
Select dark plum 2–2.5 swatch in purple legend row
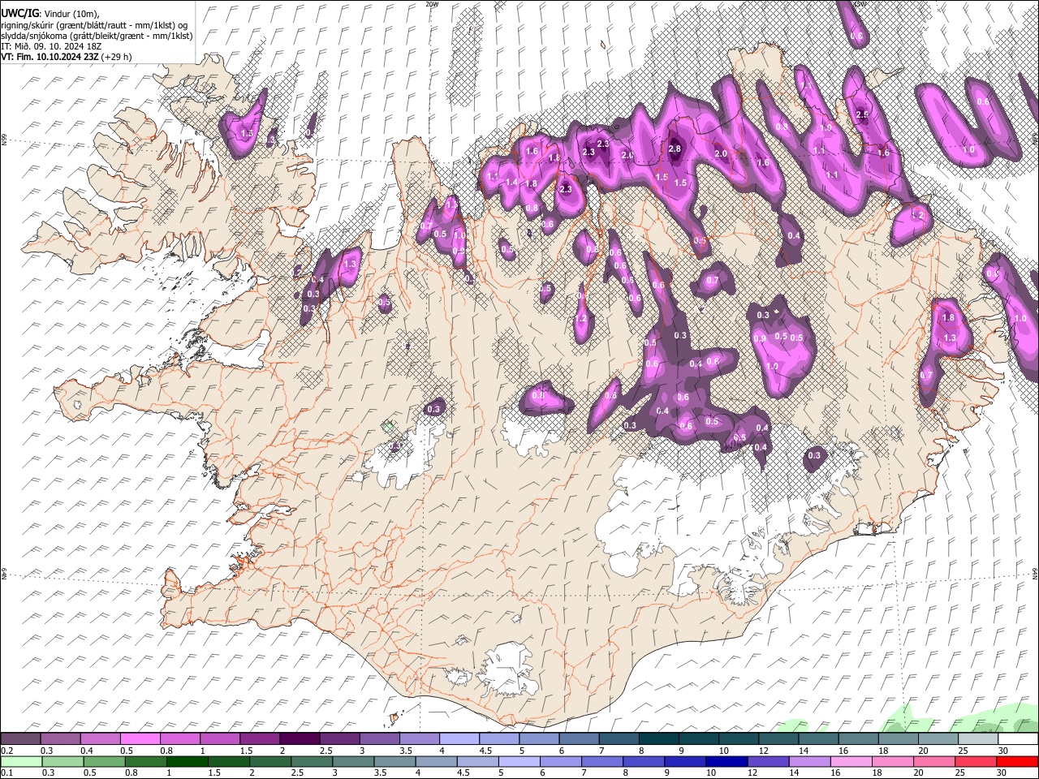[x=300, y=738]
